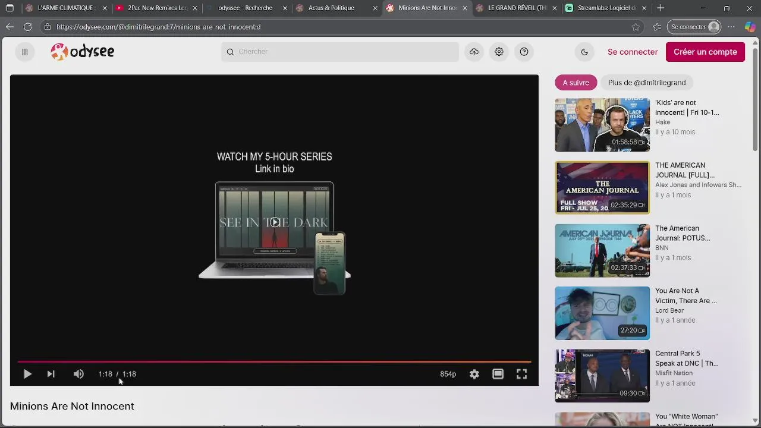Open the help question mark icon
761x428 pixels.
point(524,52)
